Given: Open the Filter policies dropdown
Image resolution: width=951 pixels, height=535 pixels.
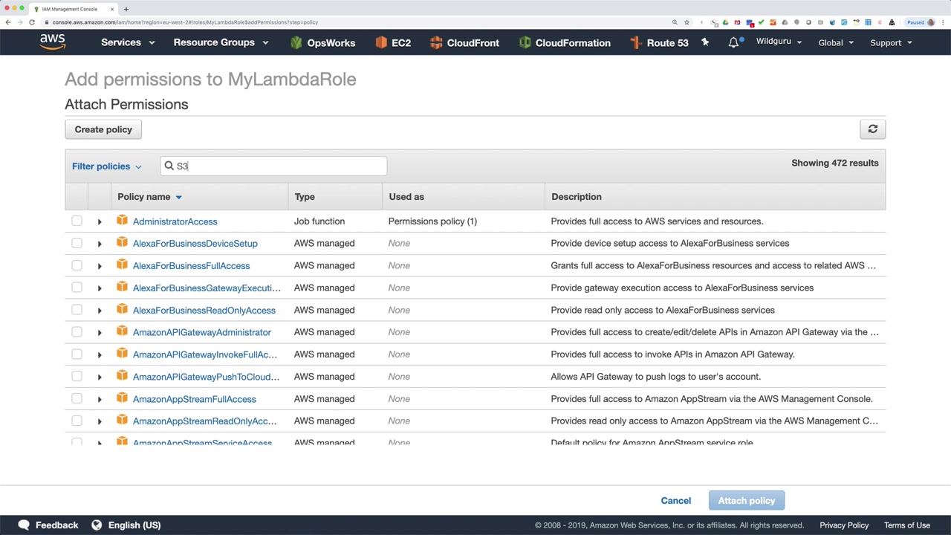Looking at the screenshot, I should [106, 166].
